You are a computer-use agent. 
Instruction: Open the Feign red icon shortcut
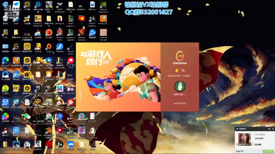pos(49,146)
